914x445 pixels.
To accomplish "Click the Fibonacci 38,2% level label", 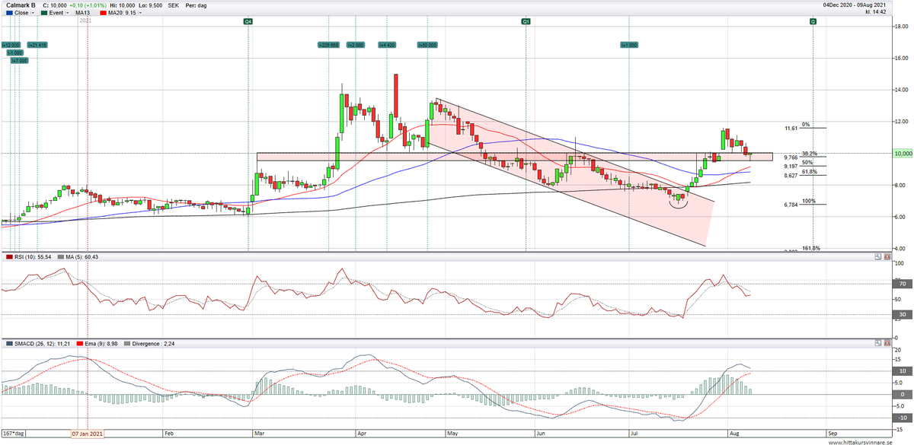I will tap(810, 153).
